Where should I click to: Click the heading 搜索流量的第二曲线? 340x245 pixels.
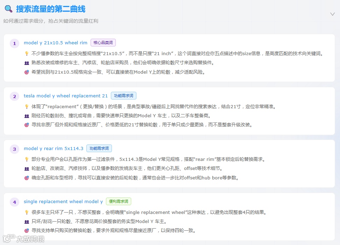pyautogui.click(x=51, y=9)
